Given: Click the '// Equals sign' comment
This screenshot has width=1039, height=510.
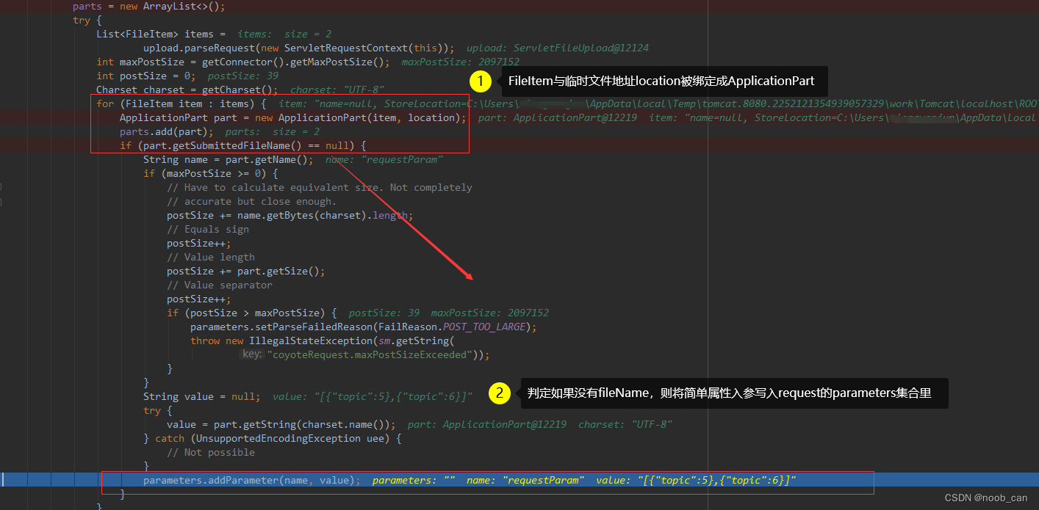Looking at the screenshot, I should click(x=208, y=229).
